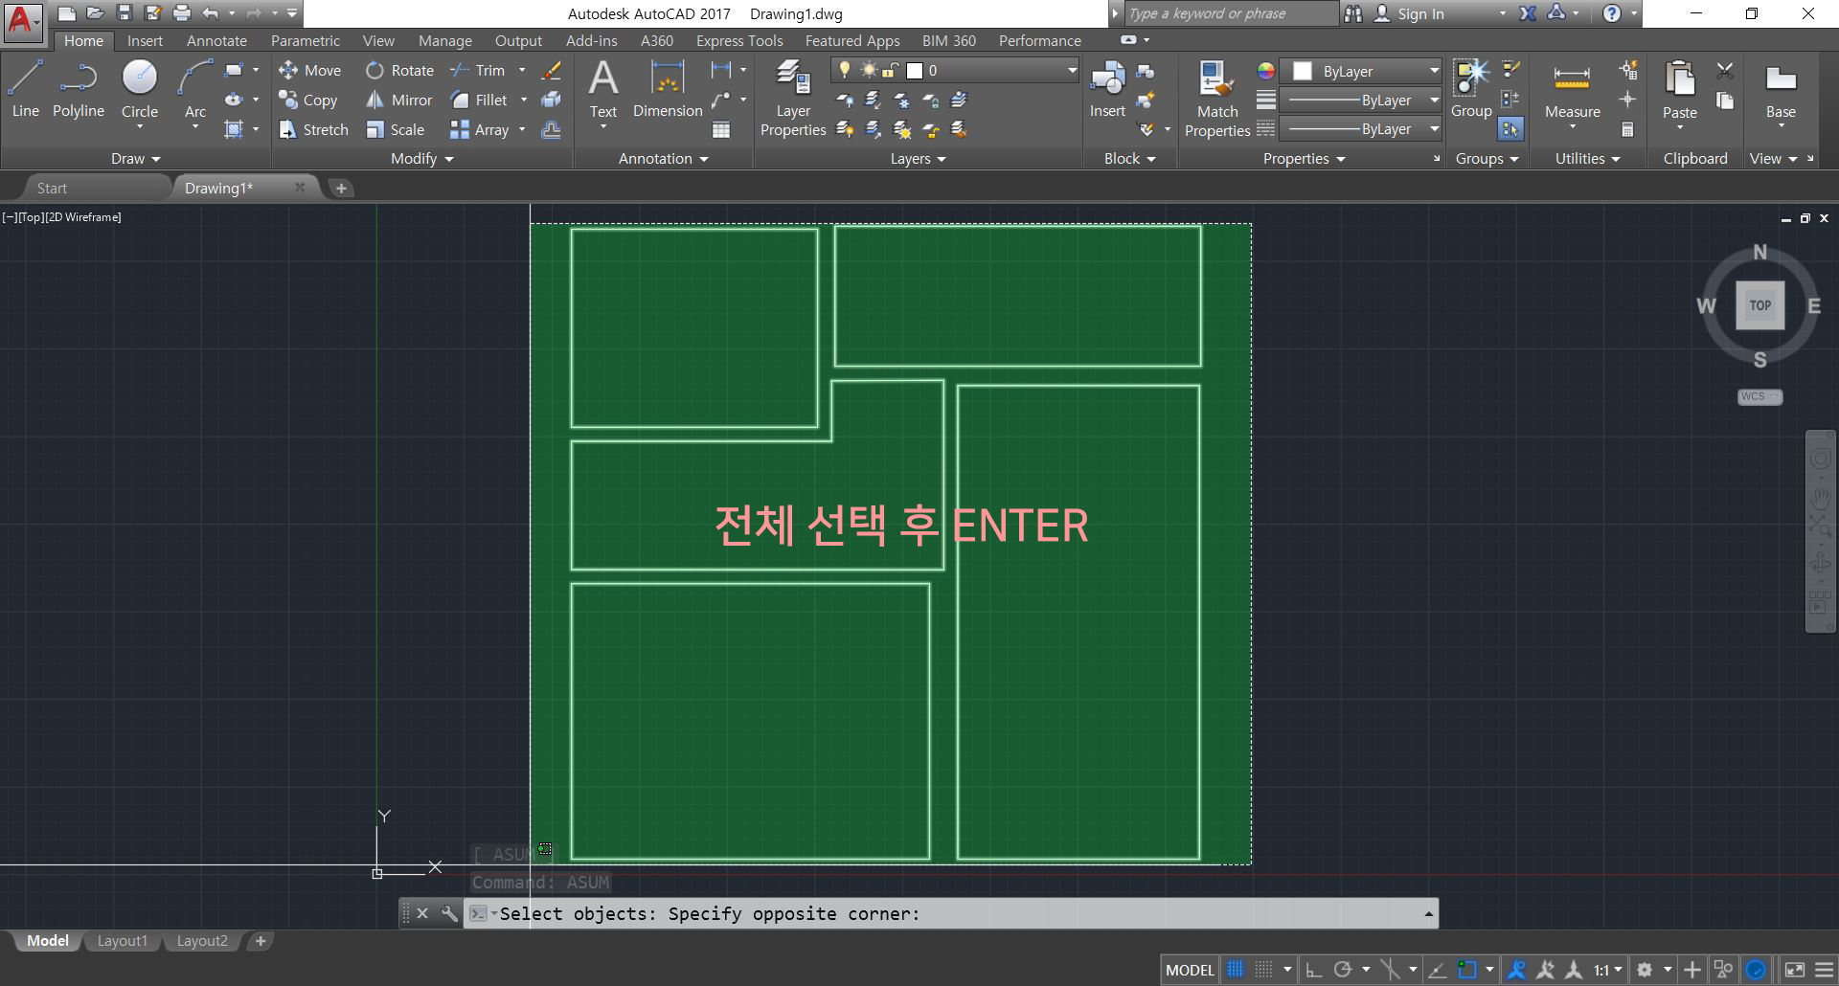Click the command line input
1839x986 pixels.
(950, 914)
